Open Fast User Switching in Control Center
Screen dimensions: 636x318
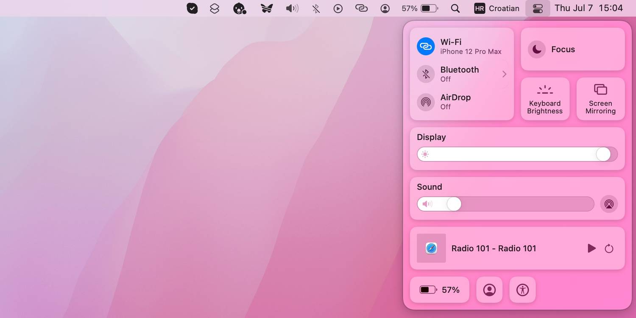[489, 290]
